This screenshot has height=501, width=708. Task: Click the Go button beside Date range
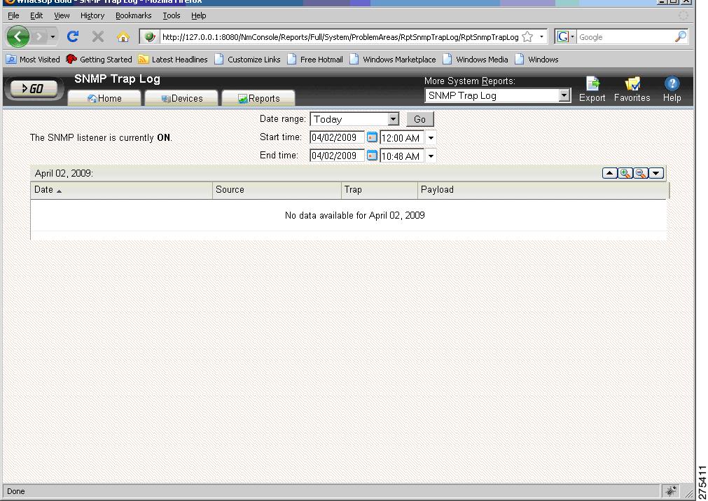420,119
